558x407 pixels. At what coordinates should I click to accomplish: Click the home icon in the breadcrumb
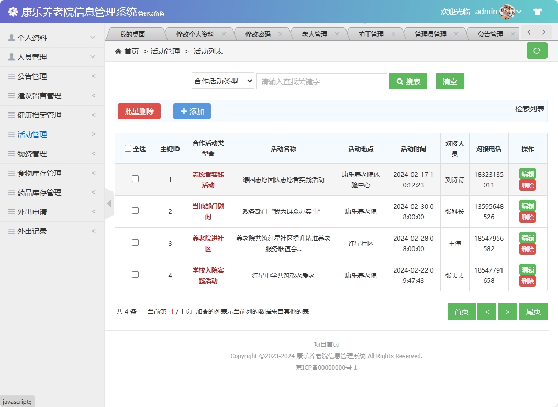coord(118,51)
